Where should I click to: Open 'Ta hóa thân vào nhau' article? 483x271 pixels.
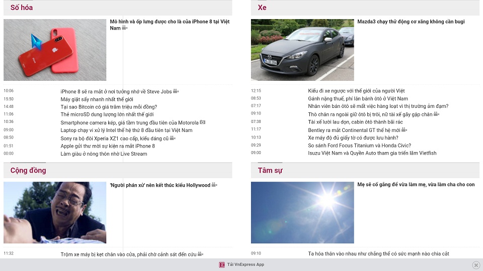click(x=378, y=254)
